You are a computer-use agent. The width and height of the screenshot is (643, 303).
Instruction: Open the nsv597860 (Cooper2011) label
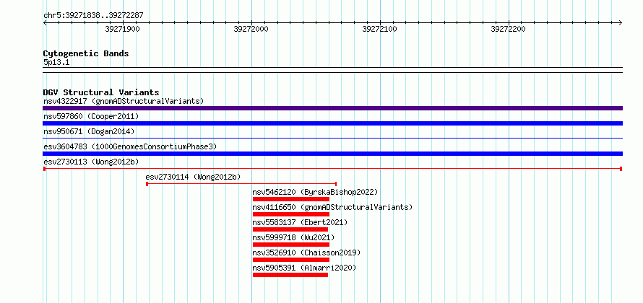click(x=91, y=116)
